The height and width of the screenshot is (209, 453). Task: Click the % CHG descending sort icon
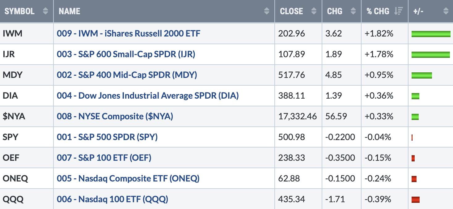[399, 11]
